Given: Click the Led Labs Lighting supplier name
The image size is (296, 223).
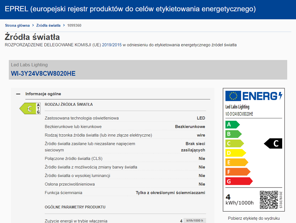Looking at the screenshot, I should [29, 65].
